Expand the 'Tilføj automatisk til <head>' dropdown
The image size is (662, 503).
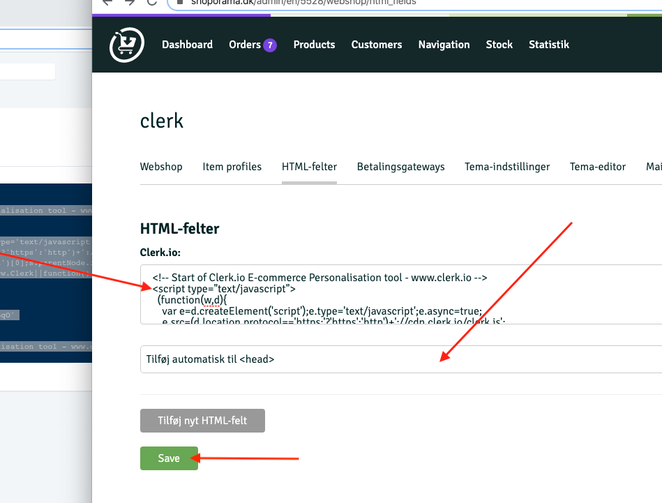click(400, 359)
